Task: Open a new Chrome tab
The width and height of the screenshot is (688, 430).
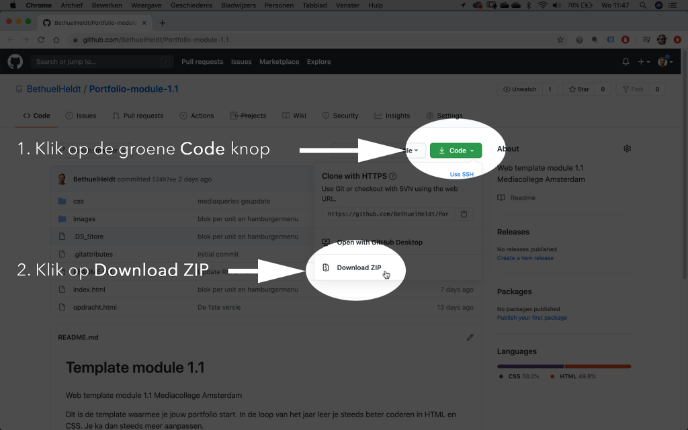Action: [163, 23]
